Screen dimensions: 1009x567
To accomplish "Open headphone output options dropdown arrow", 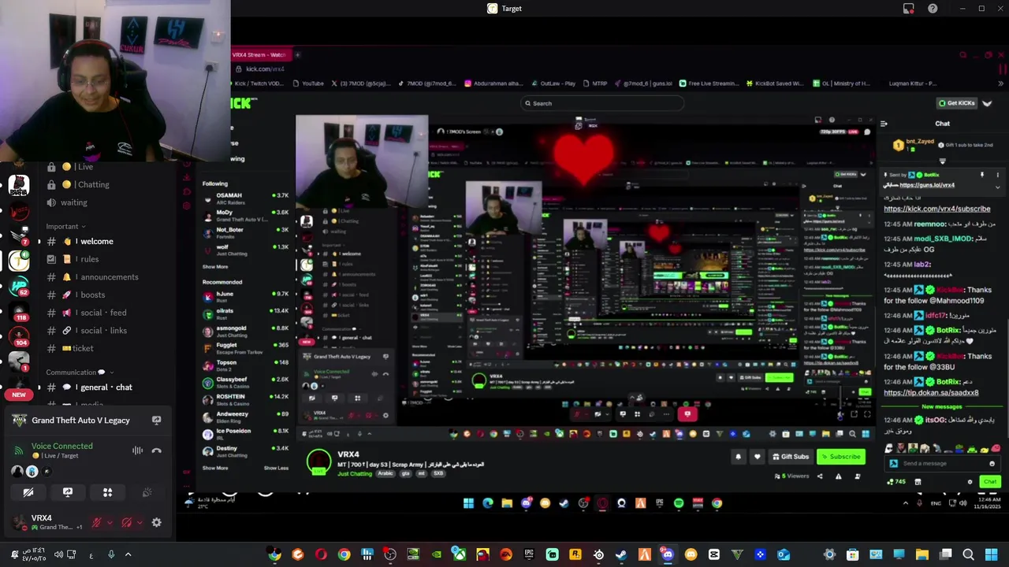I will [x=139, y=522].
